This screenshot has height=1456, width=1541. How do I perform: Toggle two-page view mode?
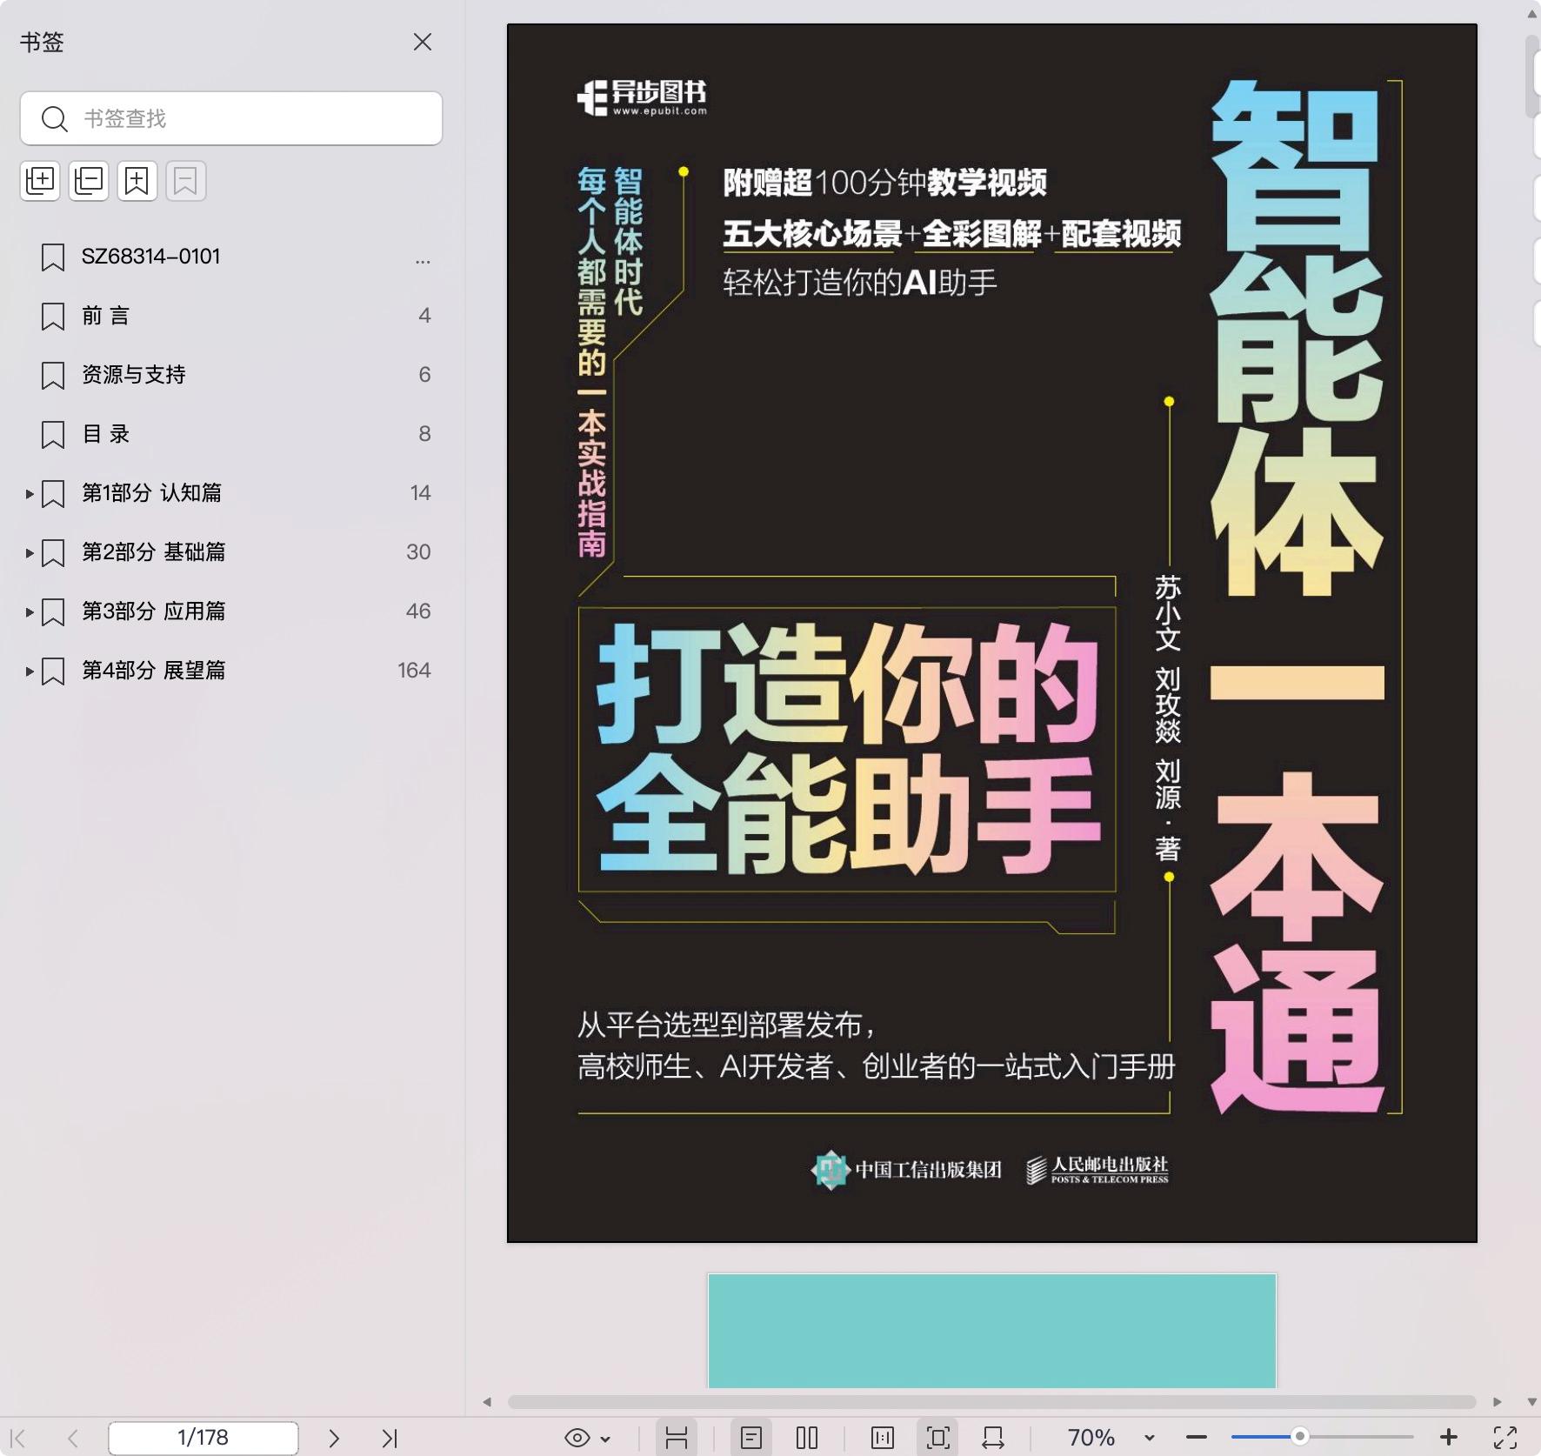pos(807,1438)
